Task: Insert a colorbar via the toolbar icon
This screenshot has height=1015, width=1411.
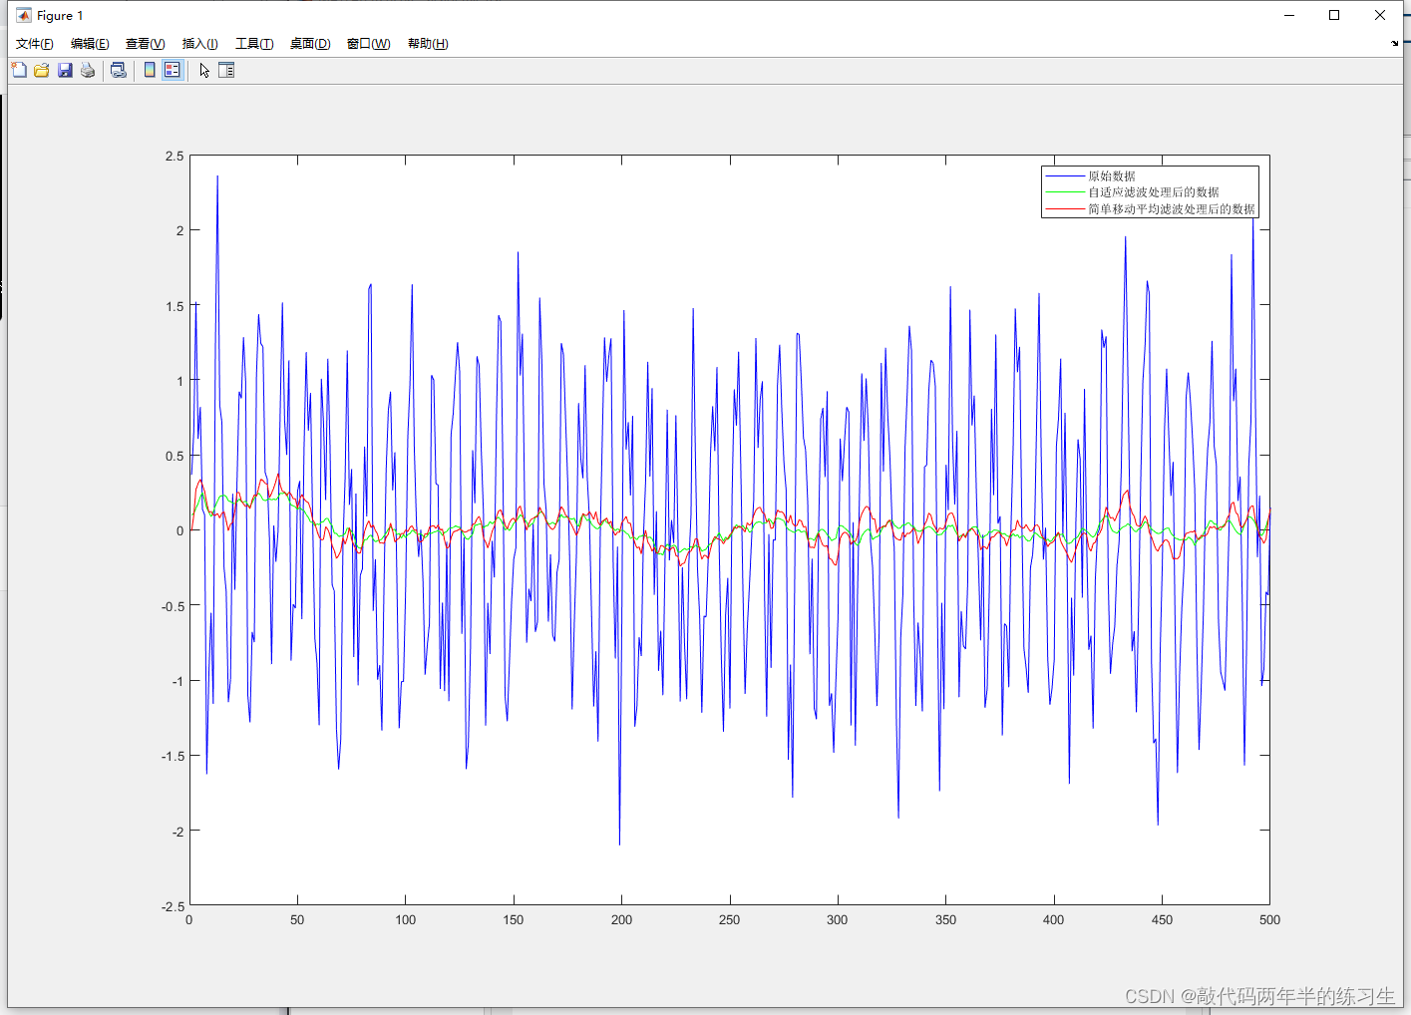Action: point(150,70)
